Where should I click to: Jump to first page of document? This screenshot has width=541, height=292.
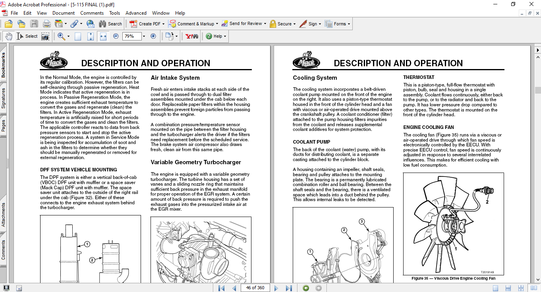[x=222, y=288]
